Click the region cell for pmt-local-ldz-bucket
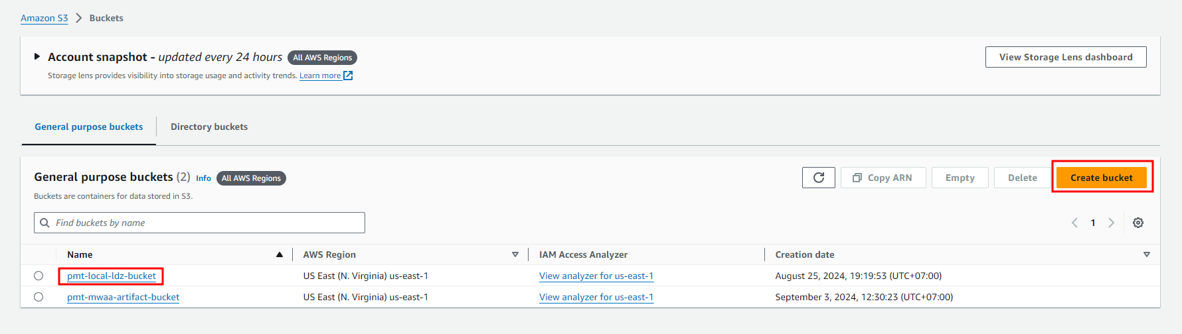The image size is (1182, 334). 366,276
